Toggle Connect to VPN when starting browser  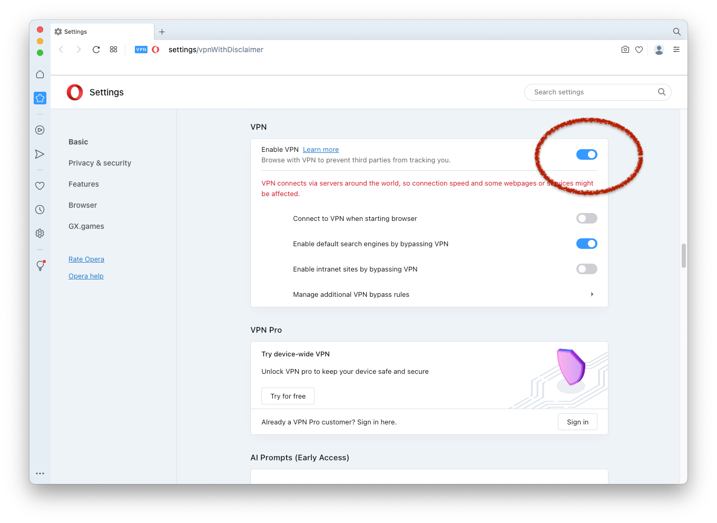pyautogui.click(x=586, y=218)
